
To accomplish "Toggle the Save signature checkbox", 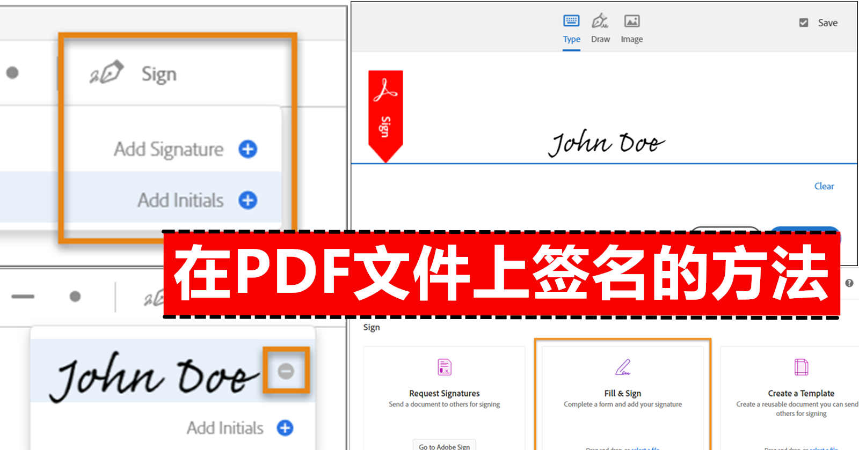I will click(804, 23).
